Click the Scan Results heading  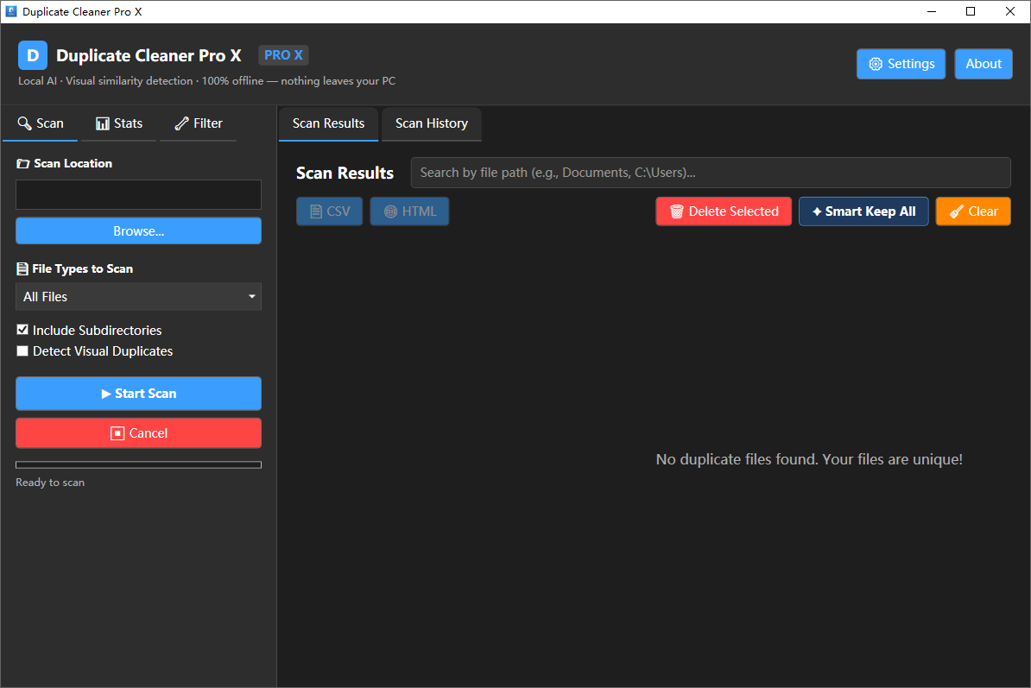[x=345, y=173]
